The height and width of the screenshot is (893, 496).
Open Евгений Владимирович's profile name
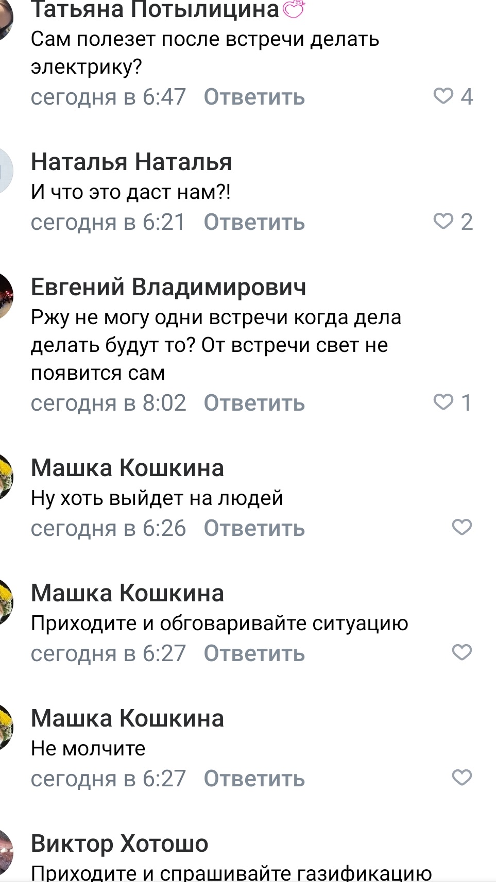tap(168, 287)
